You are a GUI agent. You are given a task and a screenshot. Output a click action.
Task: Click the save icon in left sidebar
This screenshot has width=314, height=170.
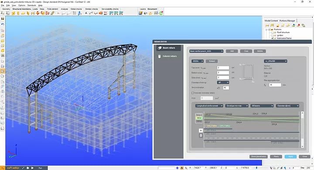click(3, 19)
